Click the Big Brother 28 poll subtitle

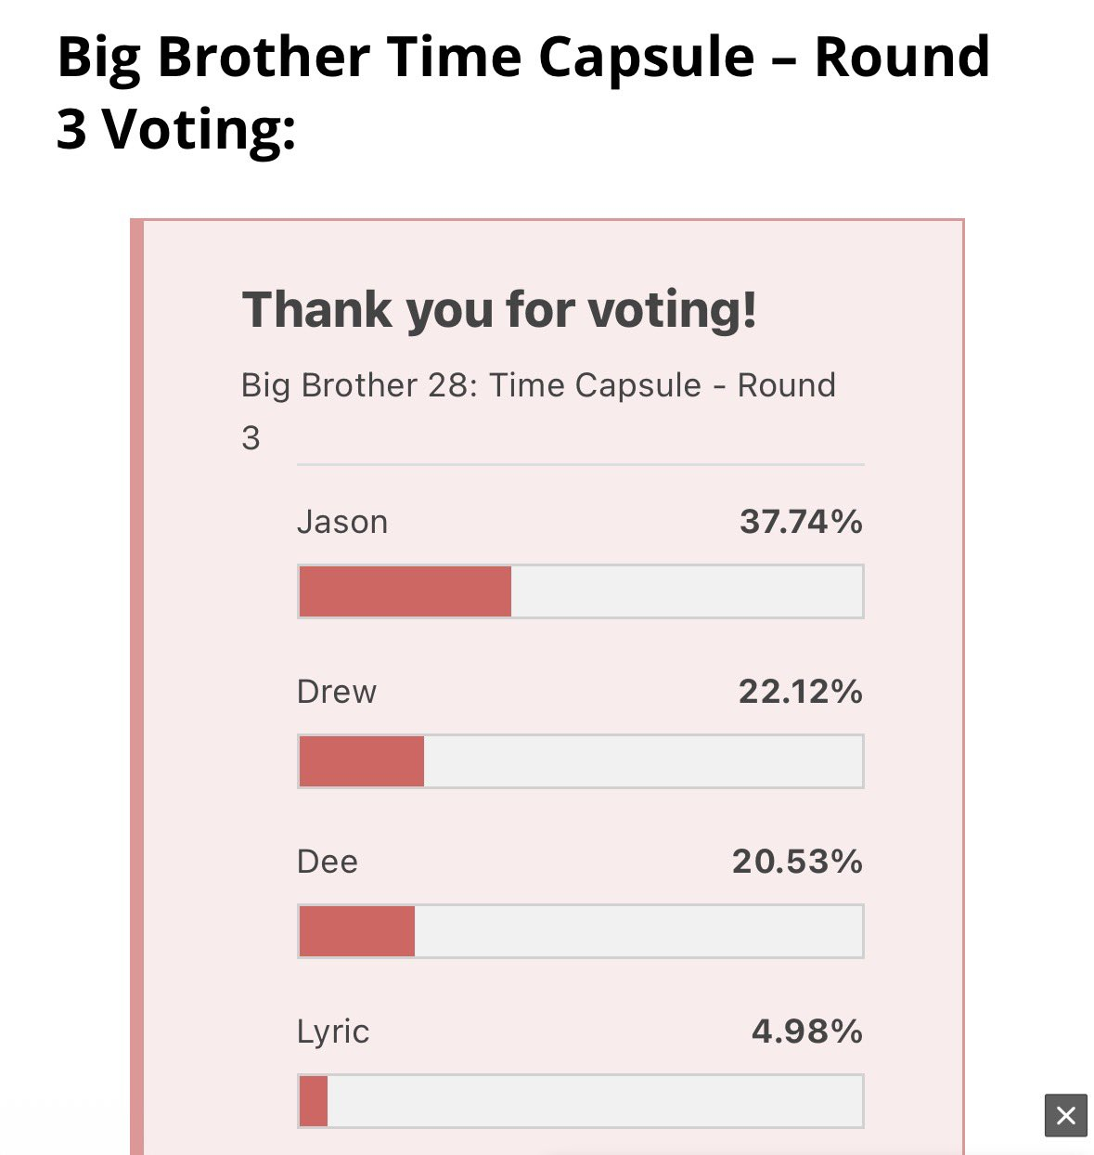(538, 410)
